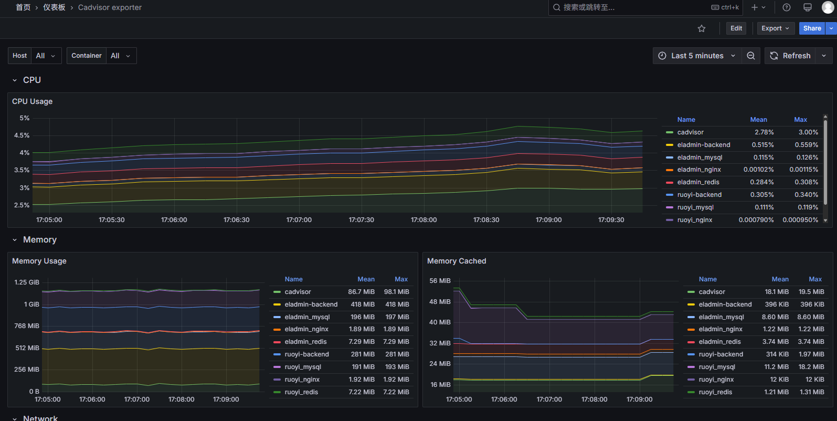Toggle cadvisor series in CPU Usage legend
This screenshot has width=837, height=421.
tap(690, 132)
